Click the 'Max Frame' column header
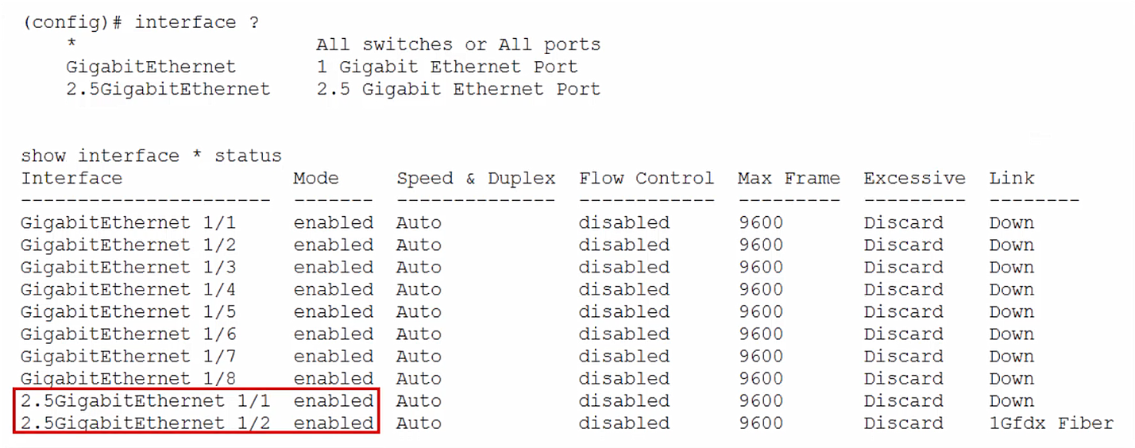1135x448 pixels. click(789, 178)
